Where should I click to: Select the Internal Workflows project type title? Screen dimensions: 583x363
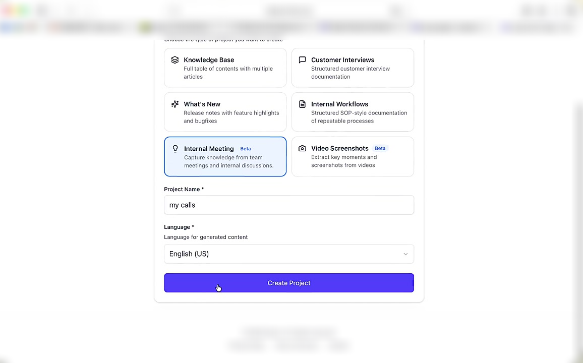[x=339, y=104]
